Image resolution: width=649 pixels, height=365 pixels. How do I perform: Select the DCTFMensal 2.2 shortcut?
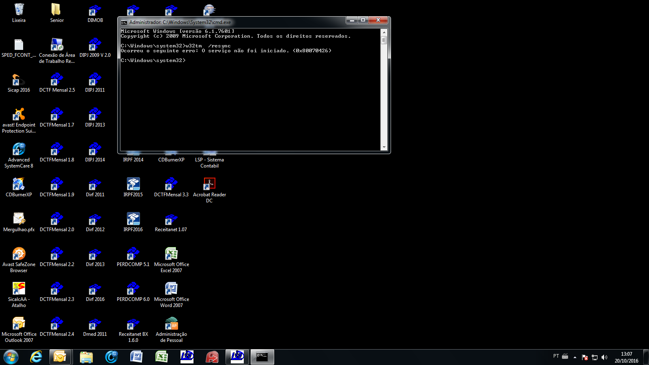click(57, 257)
